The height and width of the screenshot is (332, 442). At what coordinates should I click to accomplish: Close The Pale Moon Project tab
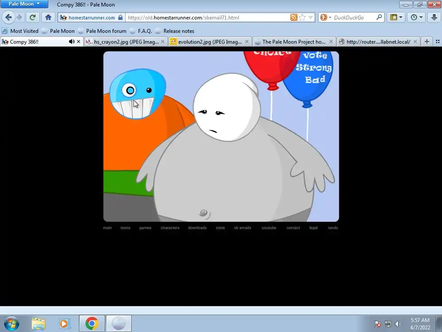point(331,42)
